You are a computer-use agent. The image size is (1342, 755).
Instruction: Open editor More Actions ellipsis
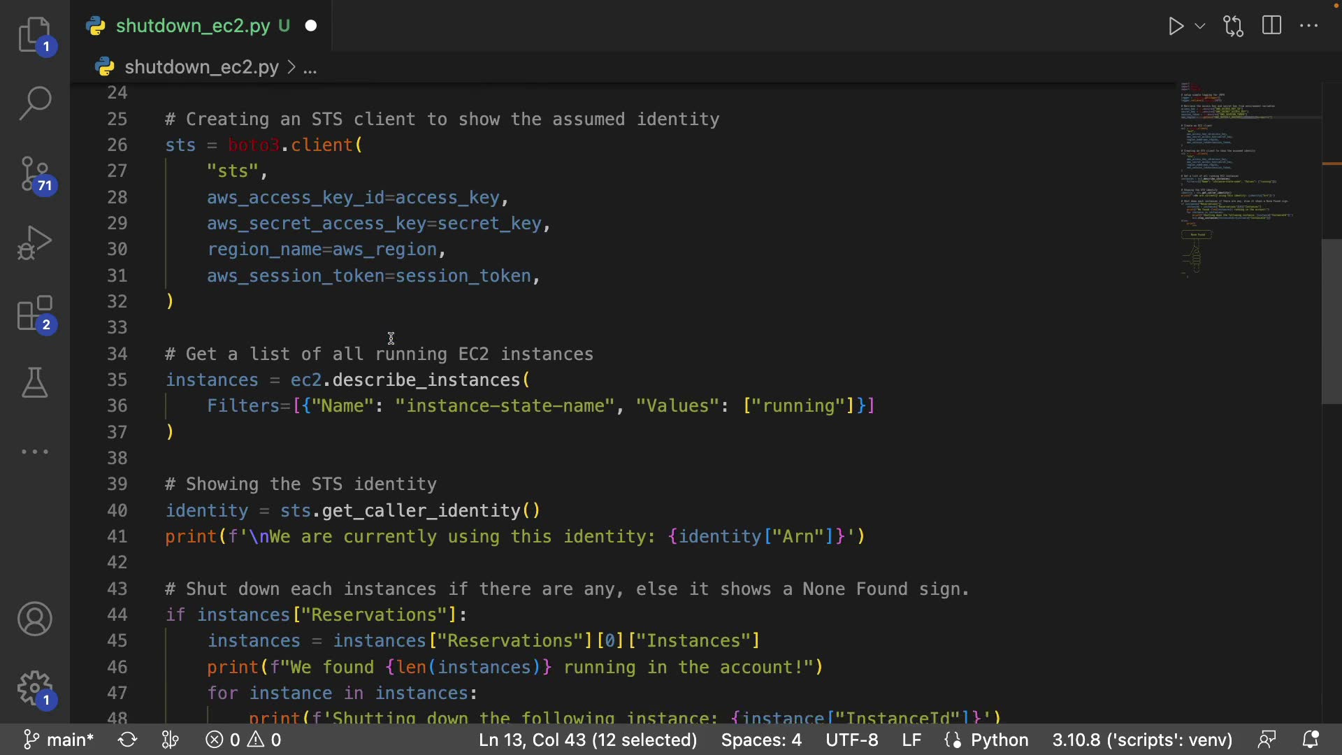pos(1308,27)
